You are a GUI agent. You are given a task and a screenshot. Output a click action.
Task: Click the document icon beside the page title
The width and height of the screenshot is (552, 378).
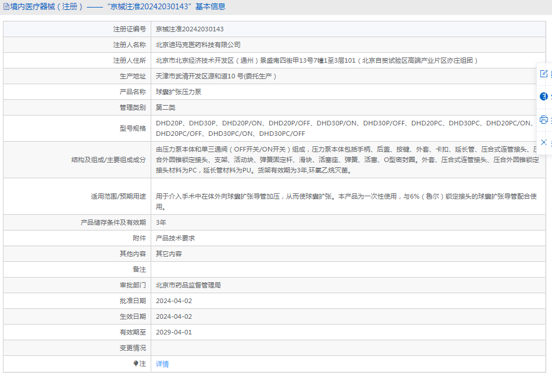click(x=6, y=6)
